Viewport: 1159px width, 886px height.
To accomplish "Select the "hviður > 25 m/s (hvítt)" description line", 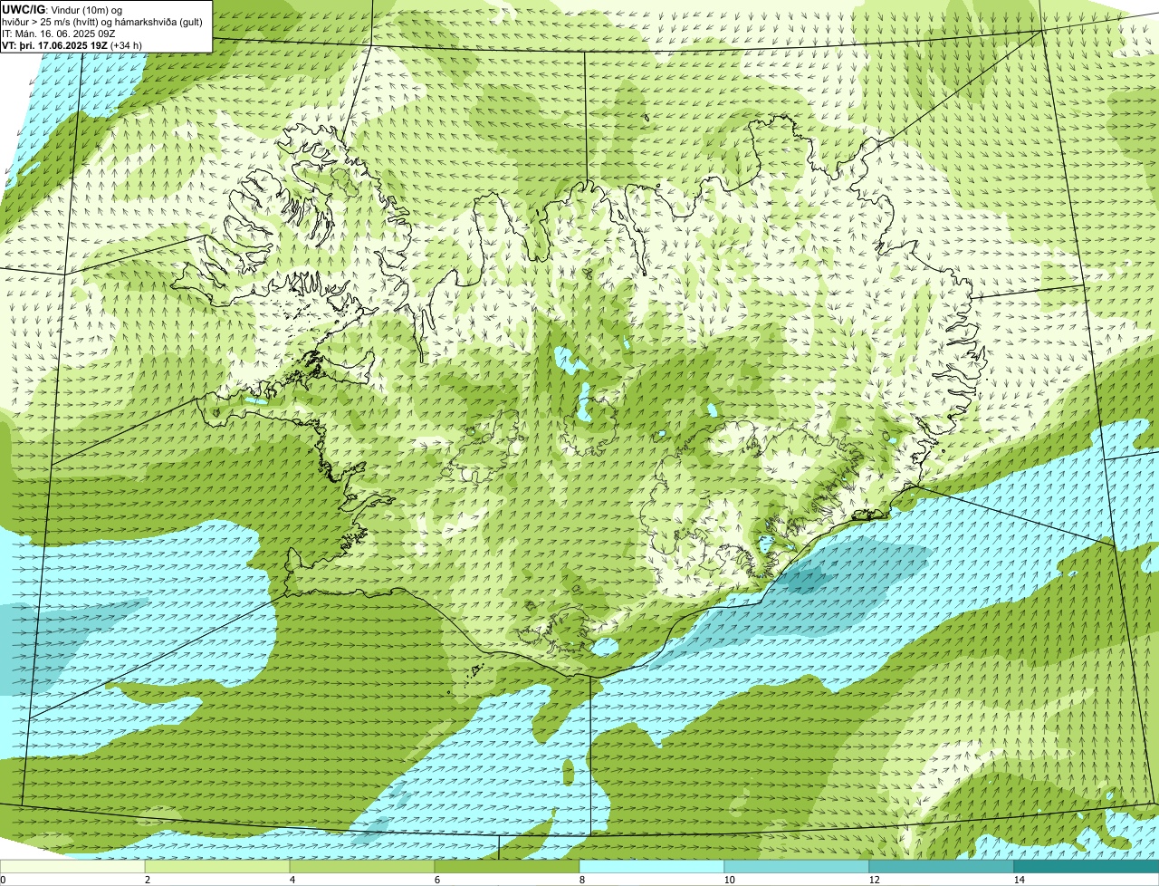I will [x=102, y=21].
